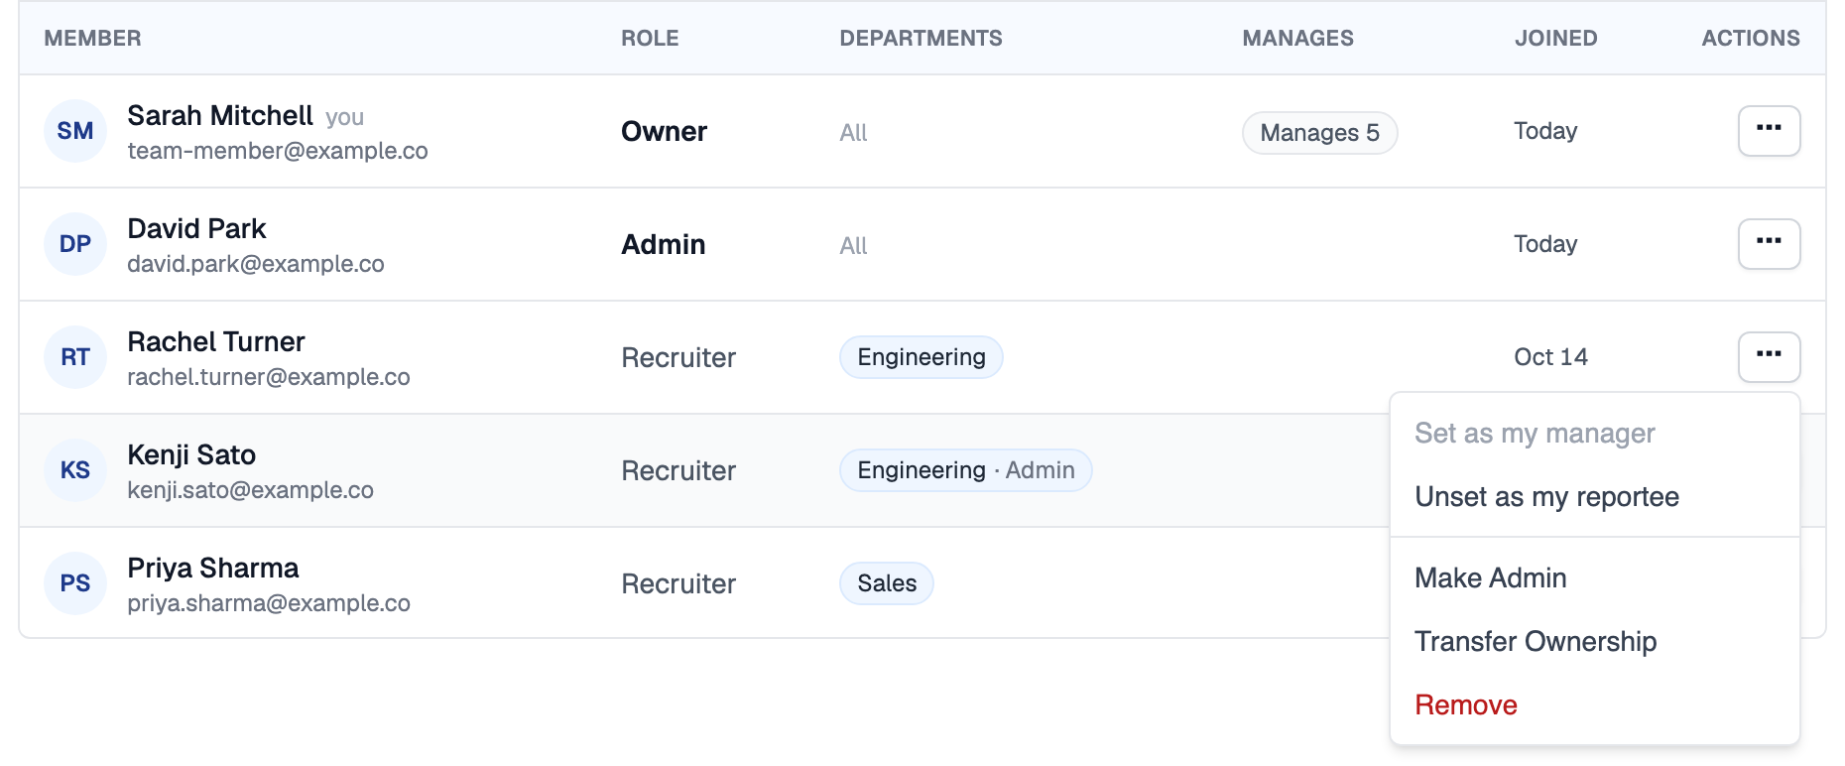This screenshot has height=766, width=1845.
Task: Click the MANAGES column header
Action: (x=1298, y=39)
